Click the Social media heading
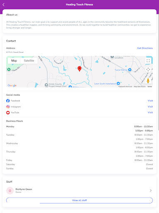 13,95
